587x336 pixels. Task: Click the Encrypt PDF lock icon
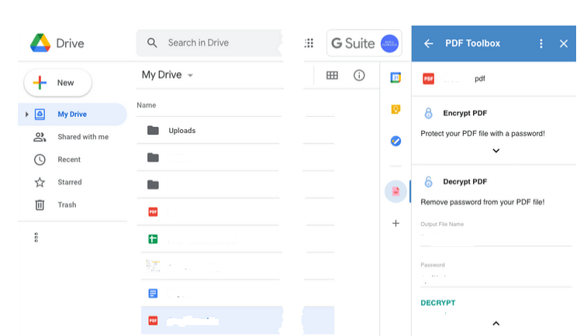[x=429, y=113]
